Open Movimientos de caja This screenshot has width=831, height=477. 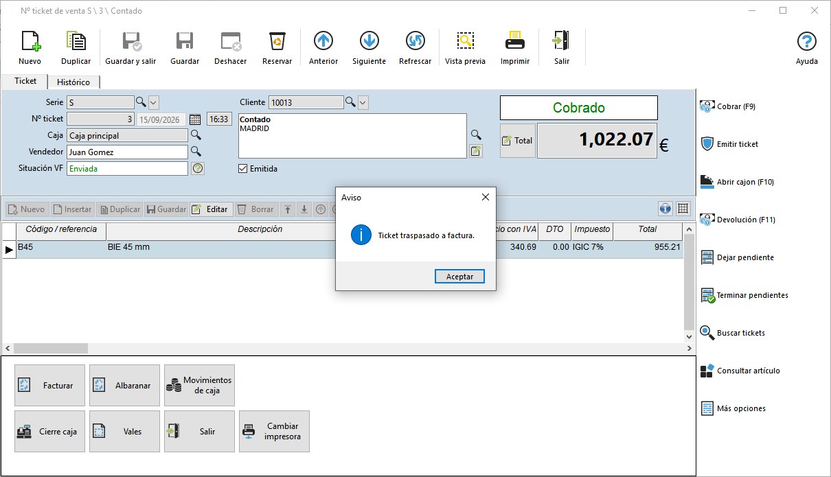tap(199, 386)
